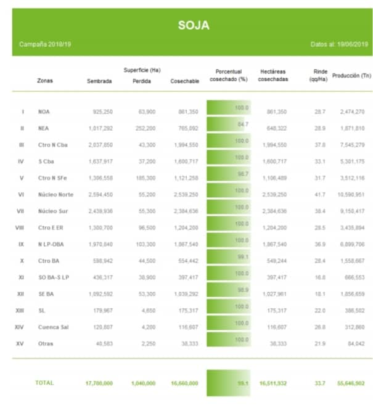Click the Superficie (Ha) group header
This screenshot has height=418, width=373.
tap(142, 70)
